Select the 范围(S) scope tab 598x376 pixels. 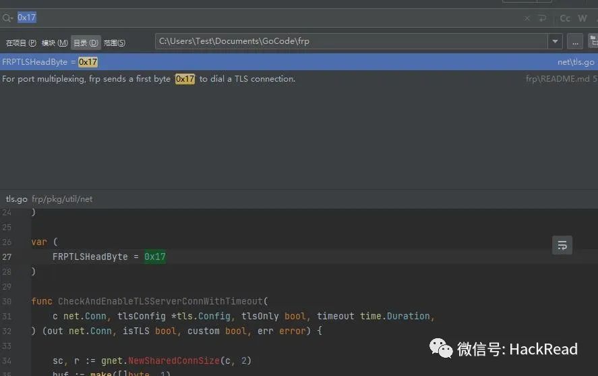click(x=115, y=43)
